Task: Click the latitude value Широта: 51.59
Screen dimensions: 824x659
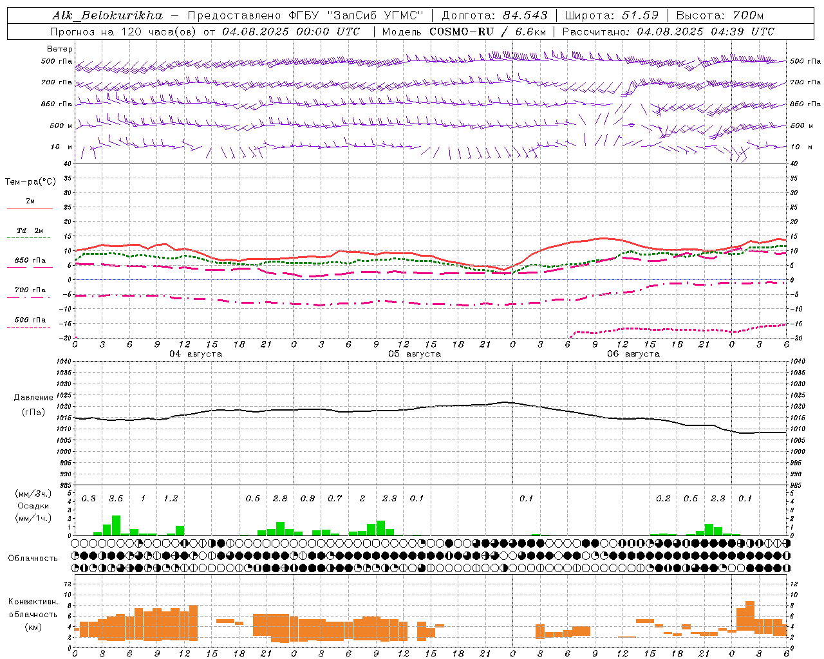Action: pos(612,15)
